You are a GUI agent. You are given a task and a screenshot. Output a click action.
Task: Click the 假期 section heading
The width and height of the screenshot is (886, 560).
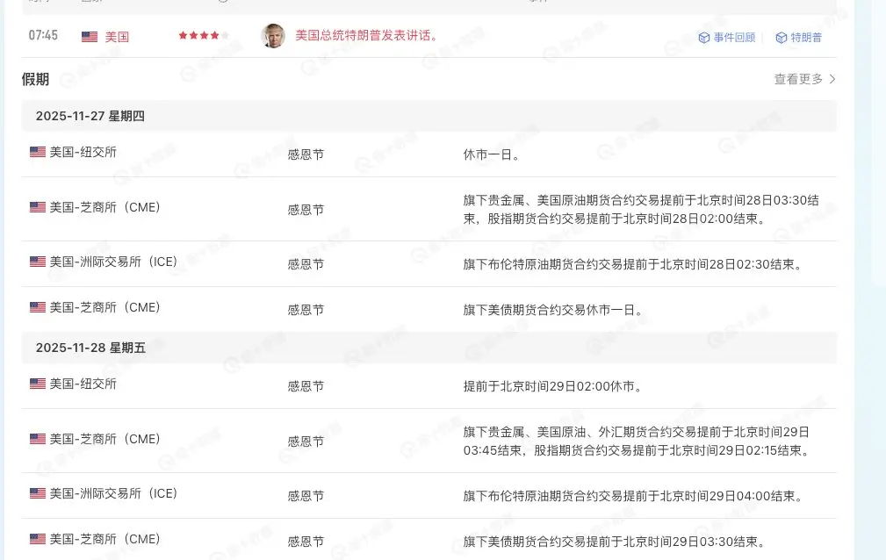coord(35,79)
